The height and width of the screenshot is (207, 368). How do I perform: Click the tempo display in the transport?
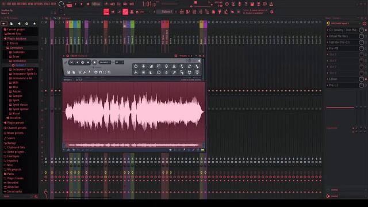pyautogui.click(x=96, y=4)
